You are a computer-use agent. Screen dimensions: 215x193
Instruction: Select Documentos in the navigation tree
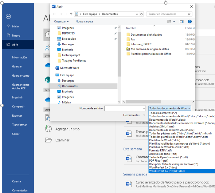(70, 86)
